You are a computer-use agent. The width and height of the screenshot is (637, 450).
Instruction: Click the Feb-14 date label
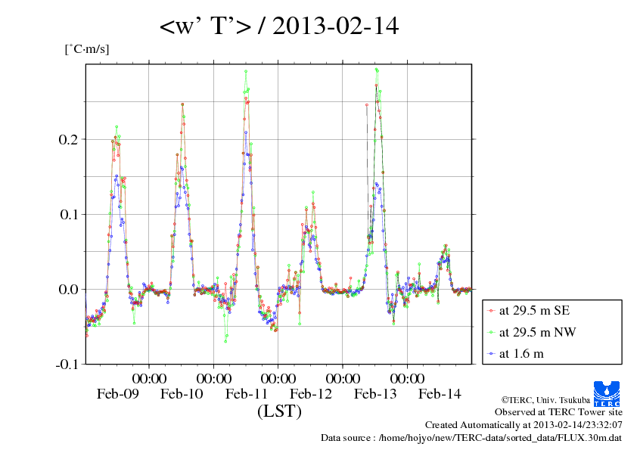440,394
